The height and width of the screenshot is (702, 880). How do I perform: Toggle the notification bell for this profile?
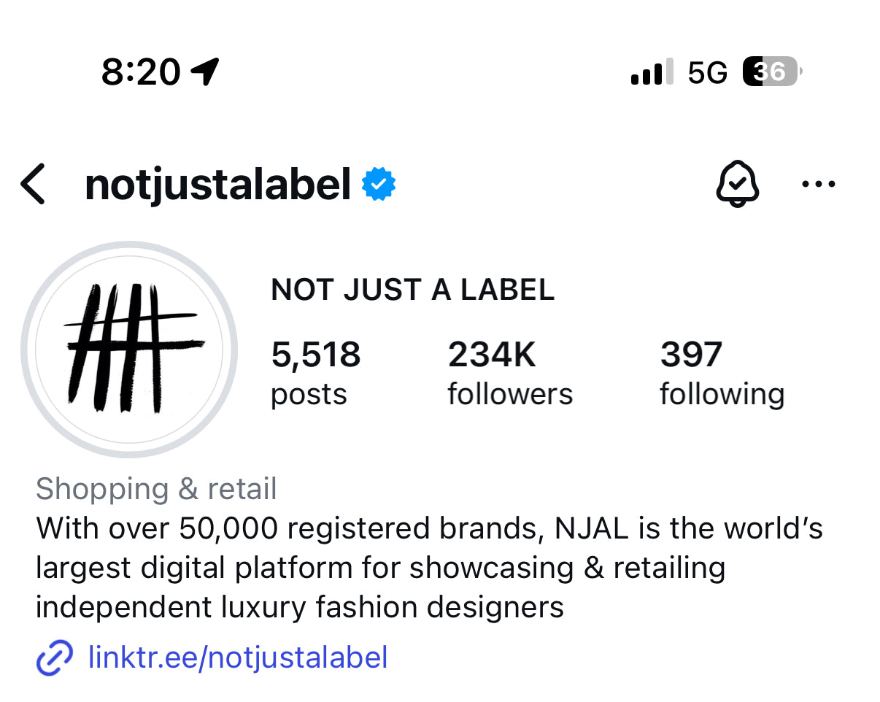(x=737, y=183)
